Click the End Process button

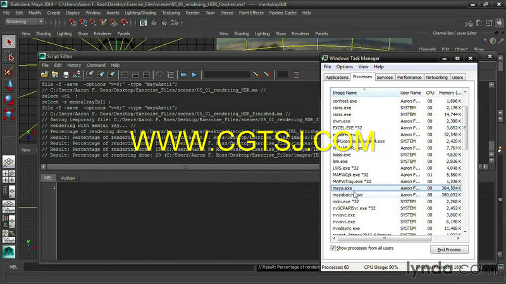(449, 249)
